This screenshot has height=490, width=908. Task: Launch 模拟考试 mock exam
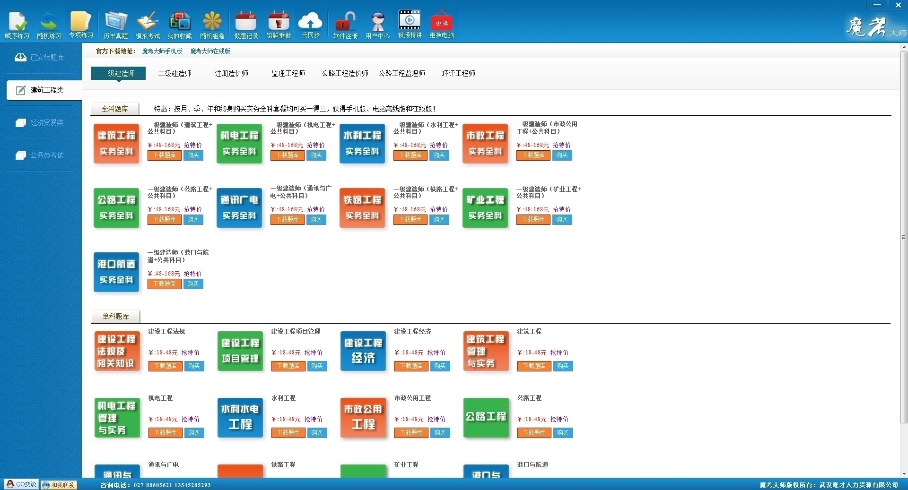point(148,25)
